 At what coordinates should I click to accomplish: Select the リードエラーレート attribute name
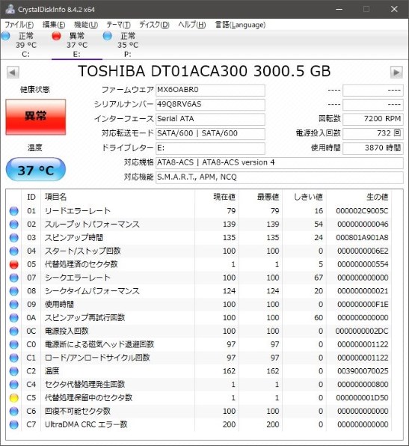click(x=78, y=211)
